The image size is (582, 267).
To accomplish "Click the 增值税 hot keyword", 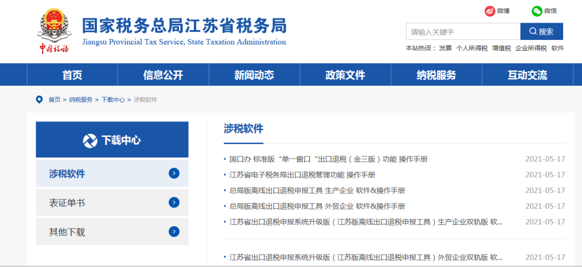I will pyautogui.click(x=502, y=48).
